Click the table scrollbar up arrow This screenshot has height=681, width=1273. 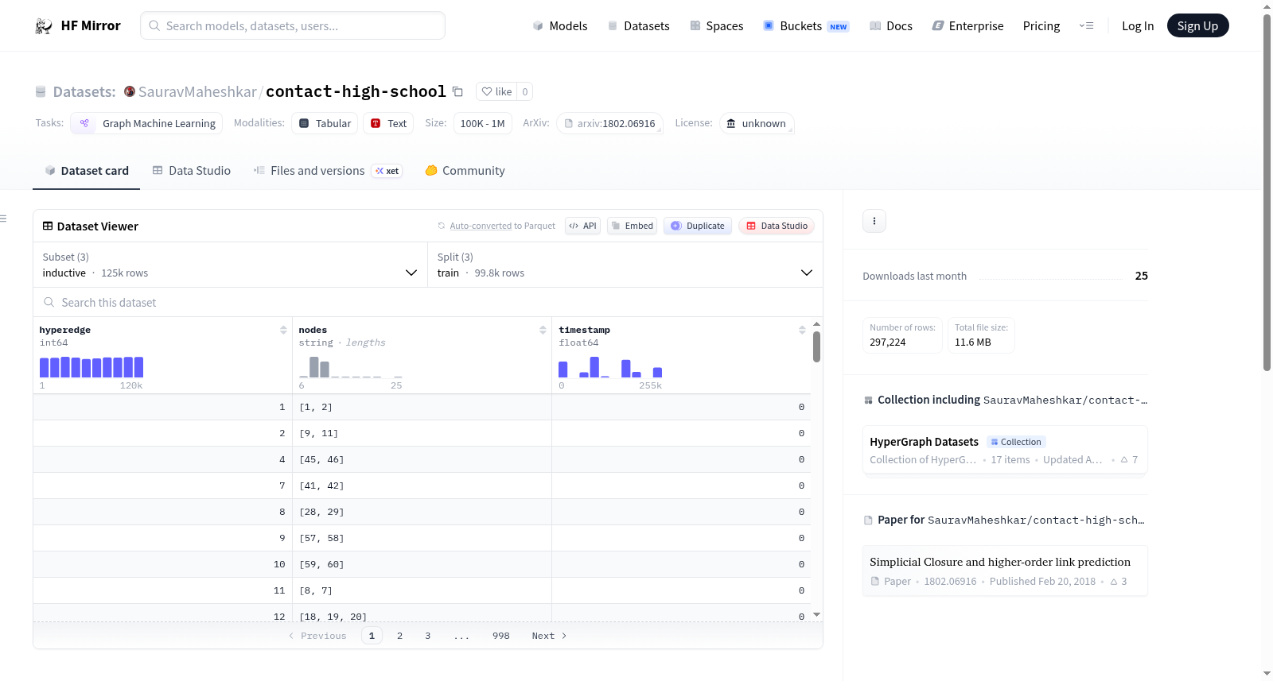(816, 324)
